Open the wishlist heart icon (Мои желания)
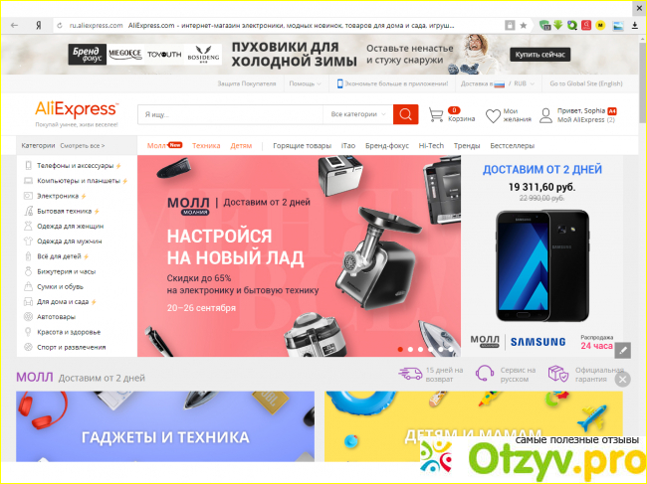The width and height of the screenshot is (647, 484). coord(494,114)
